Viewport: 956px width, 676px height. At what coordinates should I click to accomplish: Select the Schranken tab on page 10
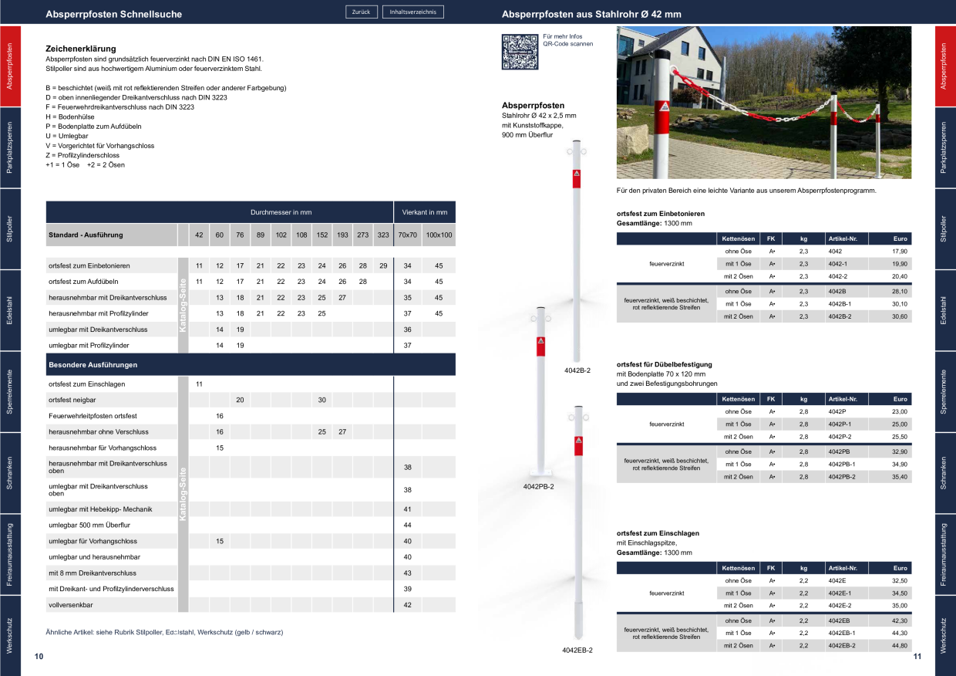click(10, 472)
